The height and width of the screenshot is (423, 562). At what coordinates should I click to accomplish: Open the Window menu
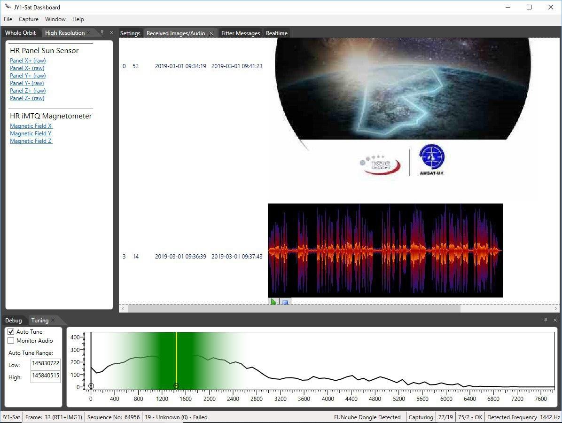55,19
